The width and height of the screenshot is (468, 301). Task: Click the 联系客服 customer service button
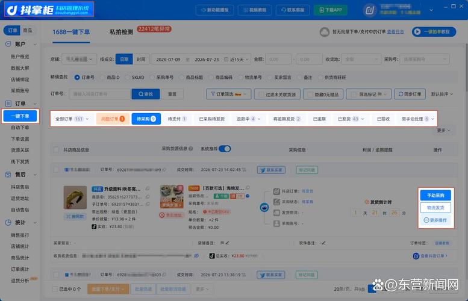293,10
